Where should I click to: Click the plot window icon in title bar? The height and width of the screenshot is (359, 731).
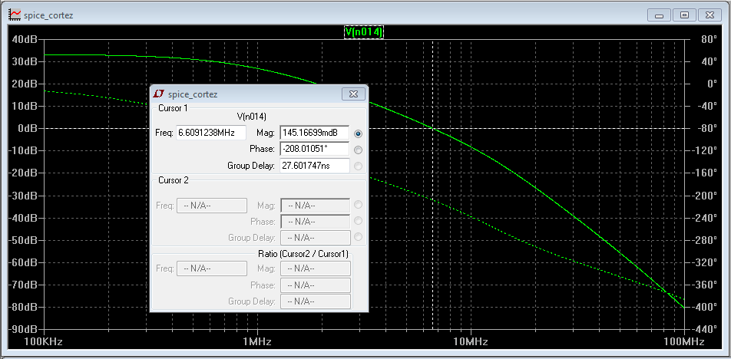pyautogui.click(x=15, y=15)
